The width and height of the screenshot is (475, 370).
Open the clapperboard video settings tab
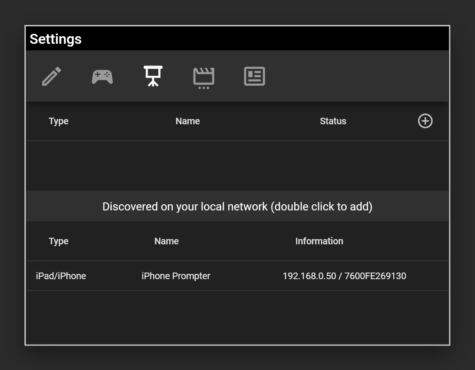pos(203,77)
